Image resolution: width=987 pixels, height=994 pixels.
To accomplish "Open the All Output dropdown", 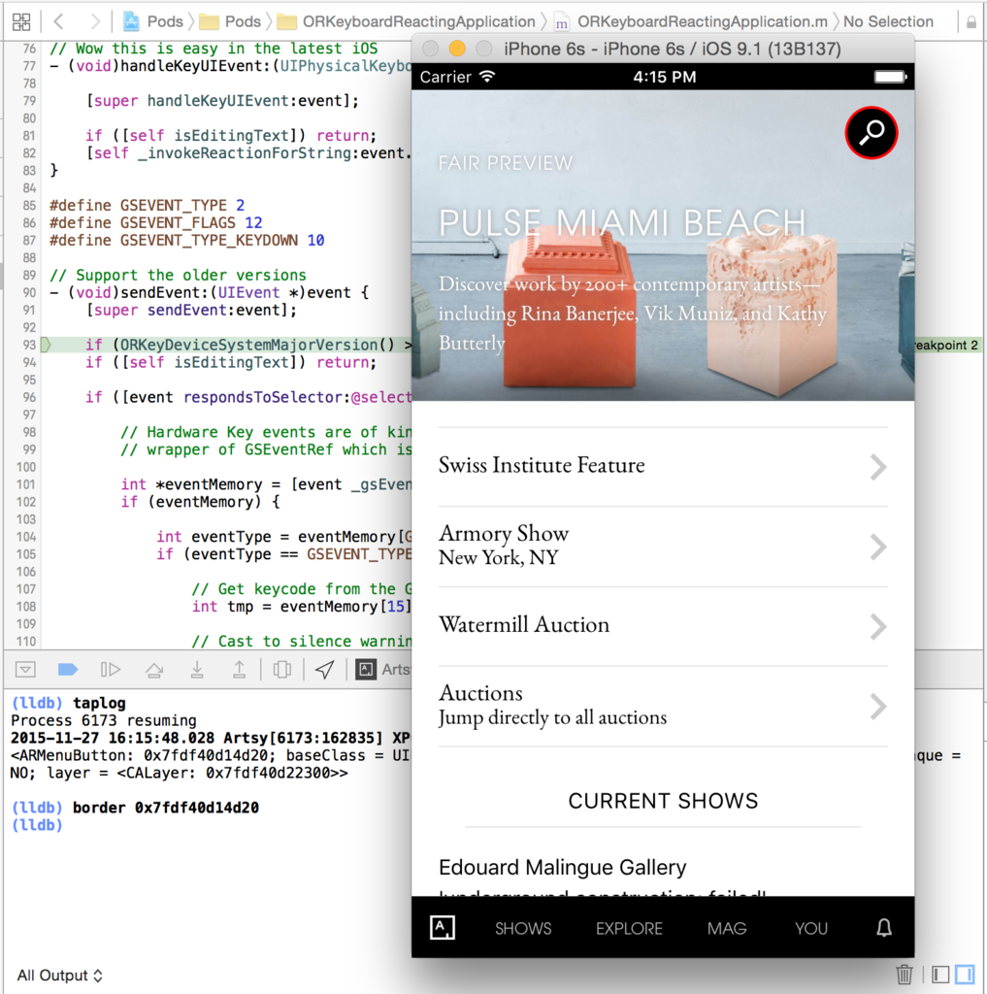I will 59,975.
